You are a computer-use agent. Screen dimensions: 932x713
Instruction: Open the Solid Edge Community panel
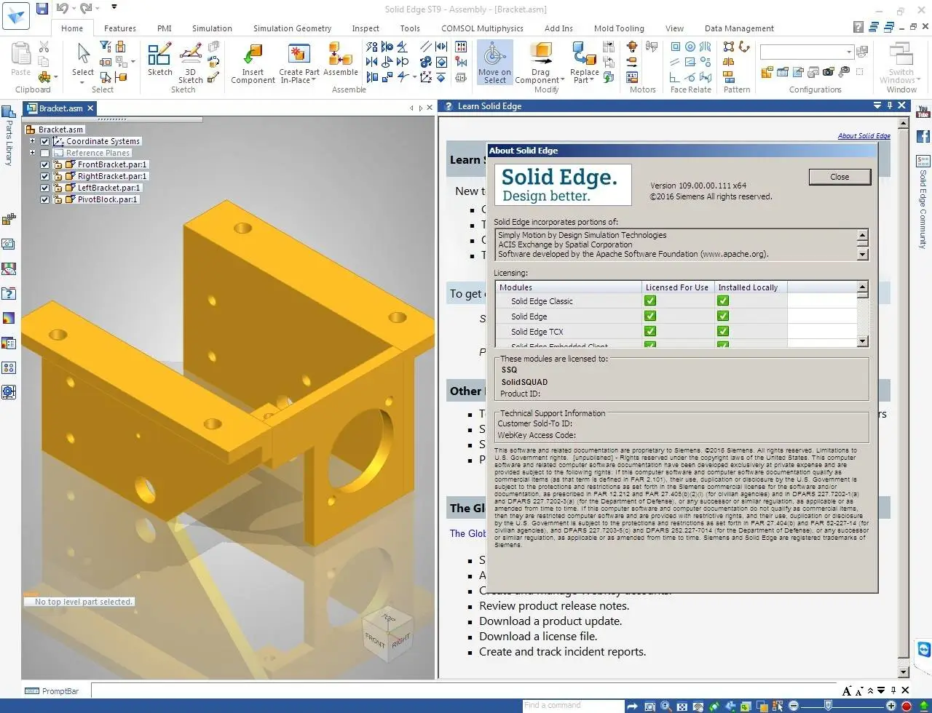tap(923, 202)
